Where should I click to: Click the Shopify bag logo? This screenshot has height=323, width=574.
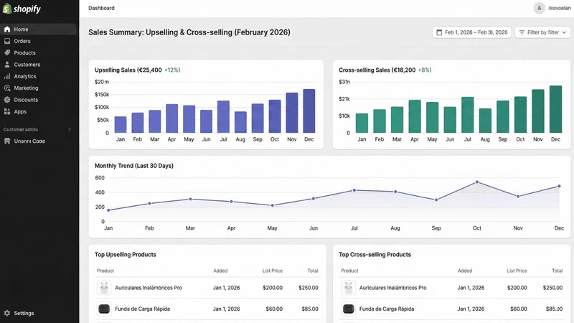pyautogui.click(x=7, y=9)
